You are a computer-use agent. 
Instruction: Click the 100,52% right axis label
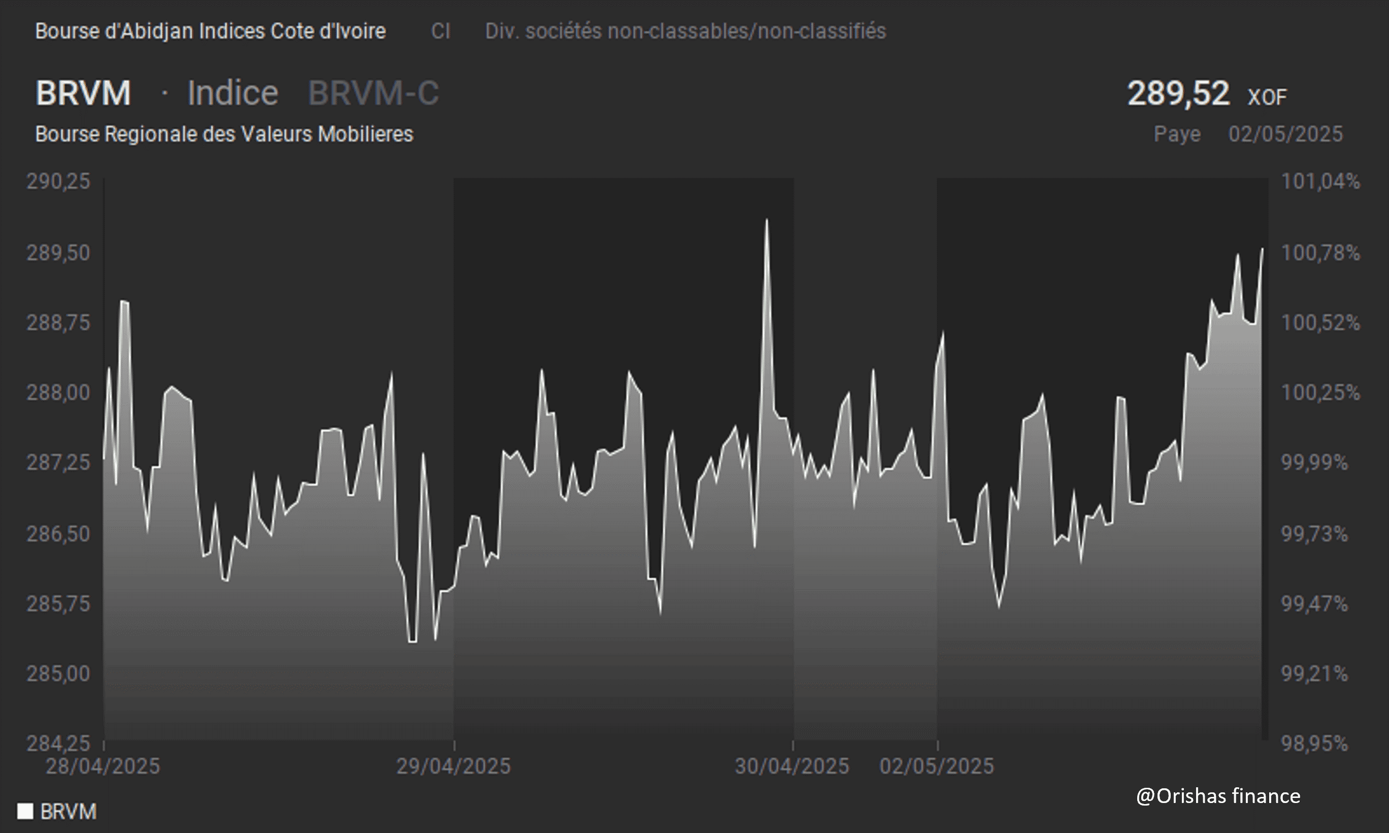pyautogui.click(x=1320, y=323)
